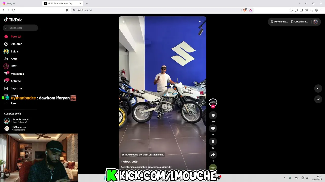Open the browser hamburger main menu
The width and height of the screenshot is (325, 182).
click(321, 10)
